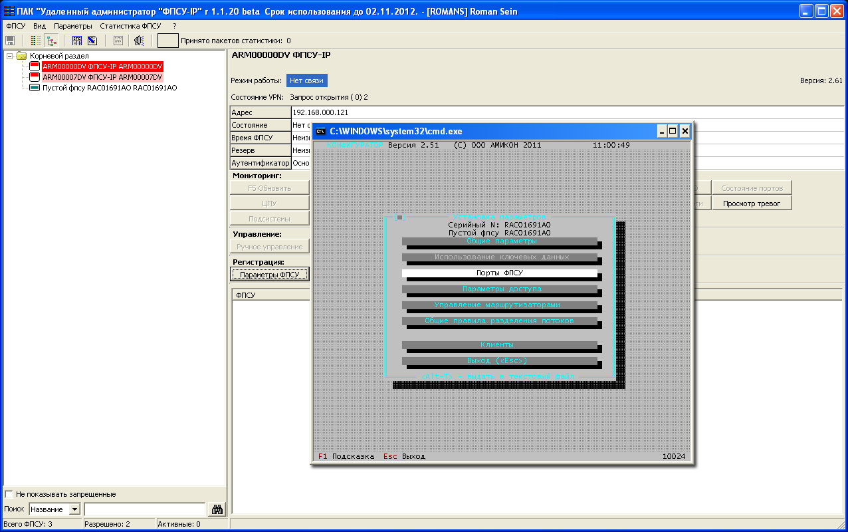Select tree row 'ARM00000DV ФПСУ-IP ARM00000DV'
The width and height of the screenshot is (848, 532).
102,66
